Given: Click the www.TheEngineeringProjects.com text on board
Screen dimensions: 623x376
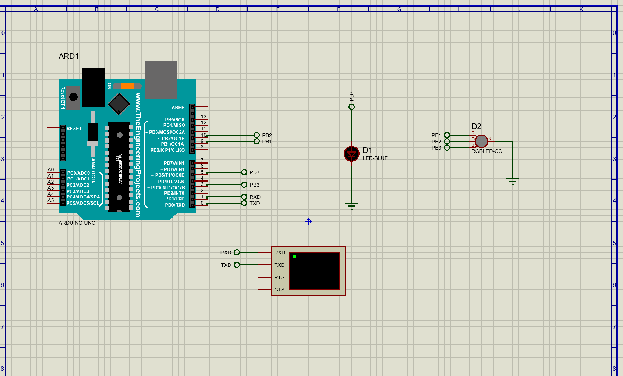Looking at the screenshot, I should tap(138, 155).
